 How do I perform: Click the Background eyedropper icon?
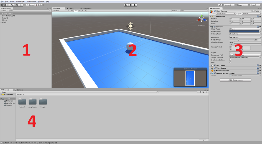coord(260,32)
